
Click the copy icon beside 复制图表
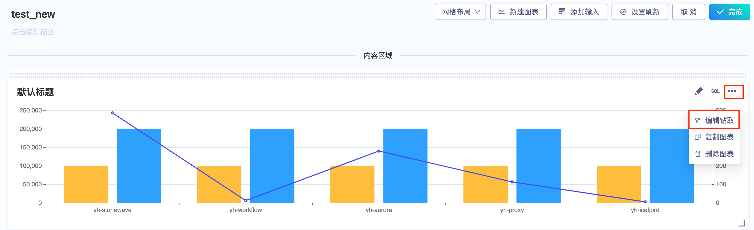point(698,137)
